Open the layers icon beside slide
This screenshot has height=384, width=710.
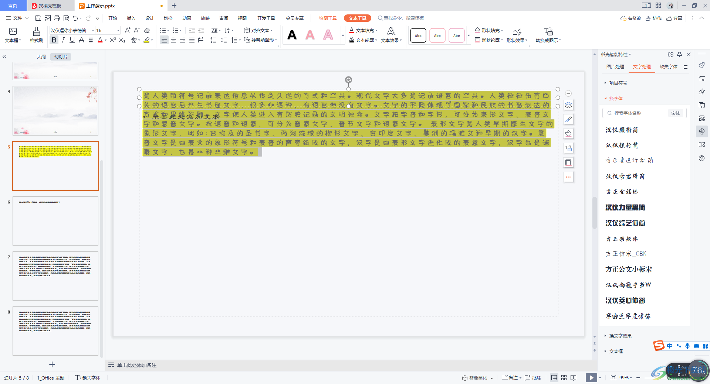pos(568,105)
